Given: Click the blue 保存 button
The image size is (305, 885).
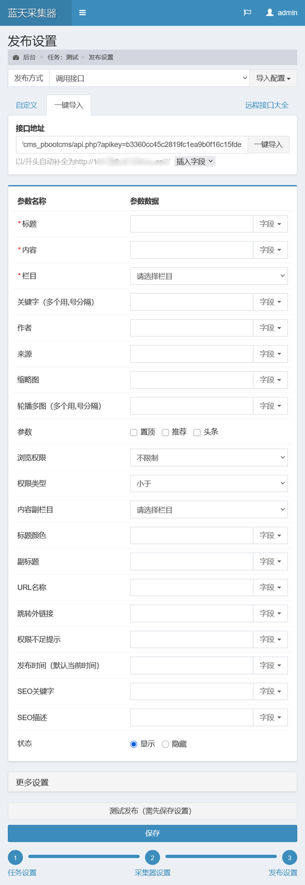Looking at the screenshot, I should pos(152,833).
